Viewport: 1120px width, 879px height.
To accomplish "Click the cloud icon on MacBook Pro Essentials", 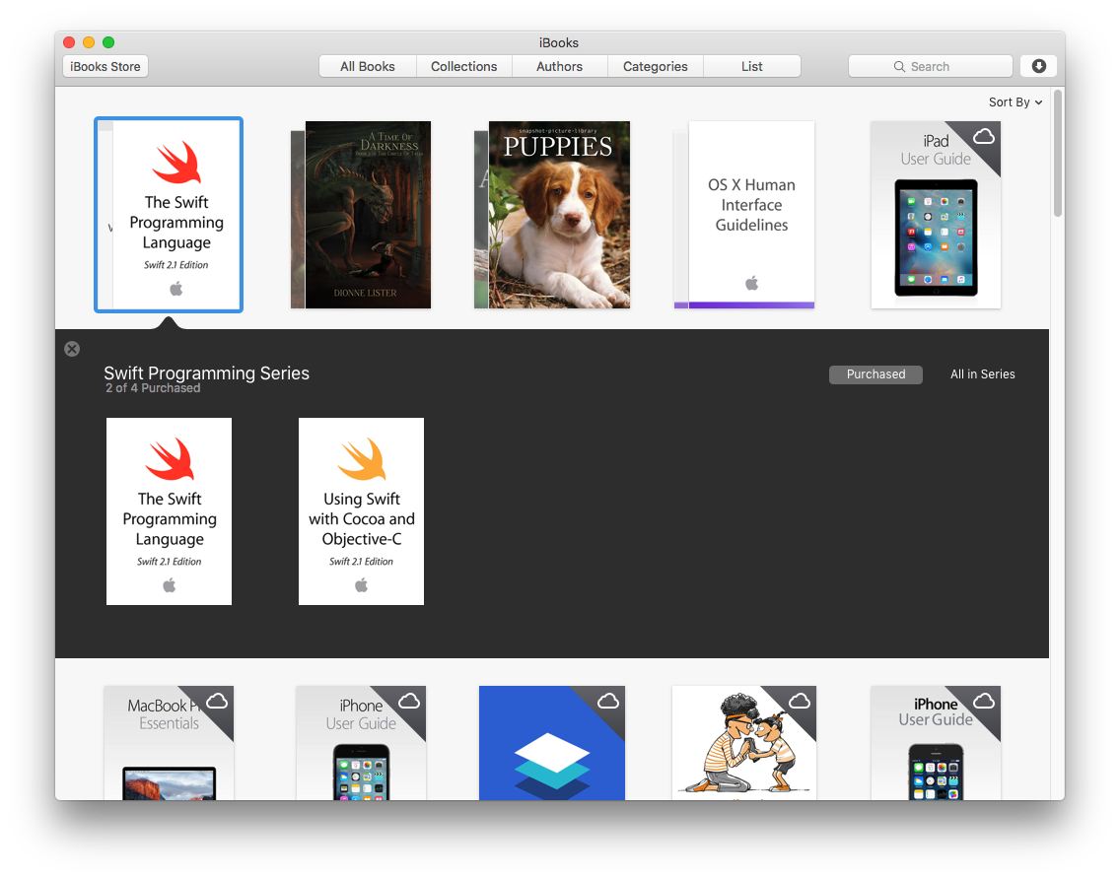I will coord(217,702).
